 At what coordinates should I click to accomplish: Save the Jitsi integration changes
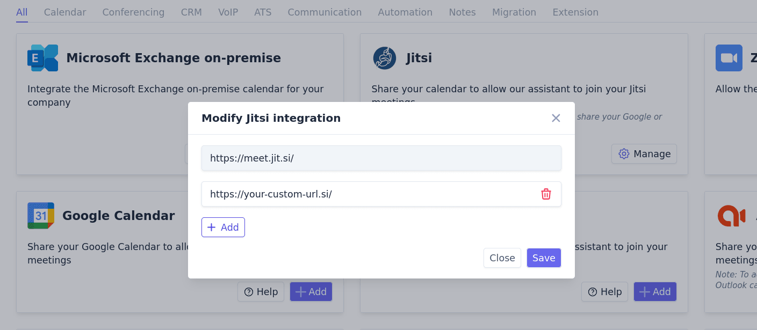(x=544, y=258)
